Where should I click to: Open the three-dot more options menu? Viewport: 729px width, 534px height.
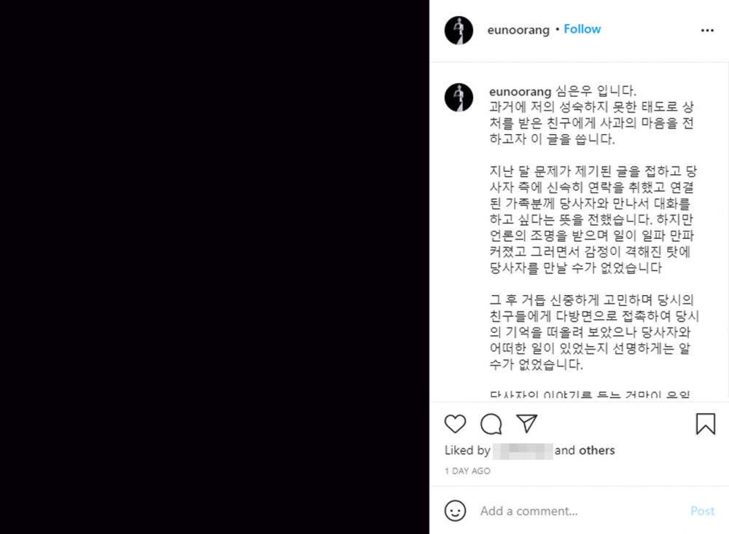(x=707, y=30)
